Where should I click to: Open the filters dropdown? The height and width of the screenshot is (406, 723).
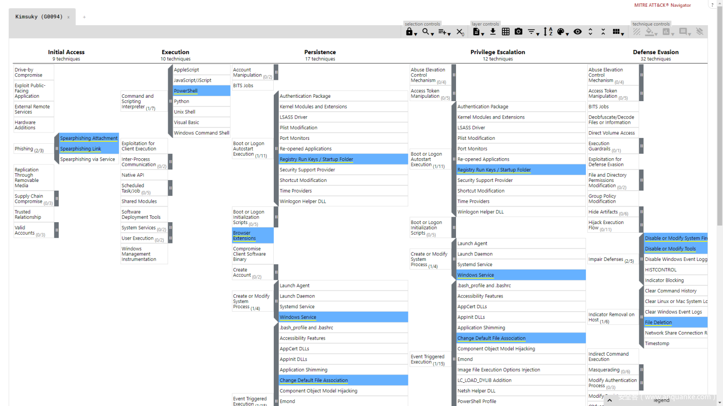click(x=533, y=32)
